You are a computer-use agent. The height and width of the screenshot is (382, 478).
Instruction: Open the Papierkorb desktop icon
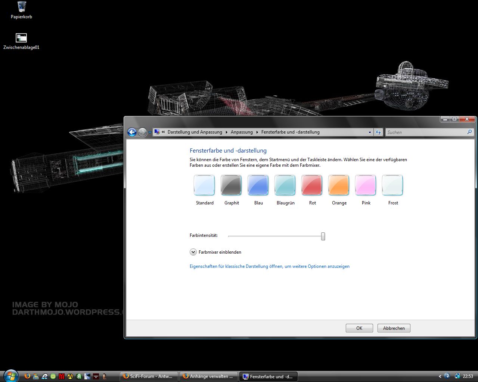click(21, 7)
